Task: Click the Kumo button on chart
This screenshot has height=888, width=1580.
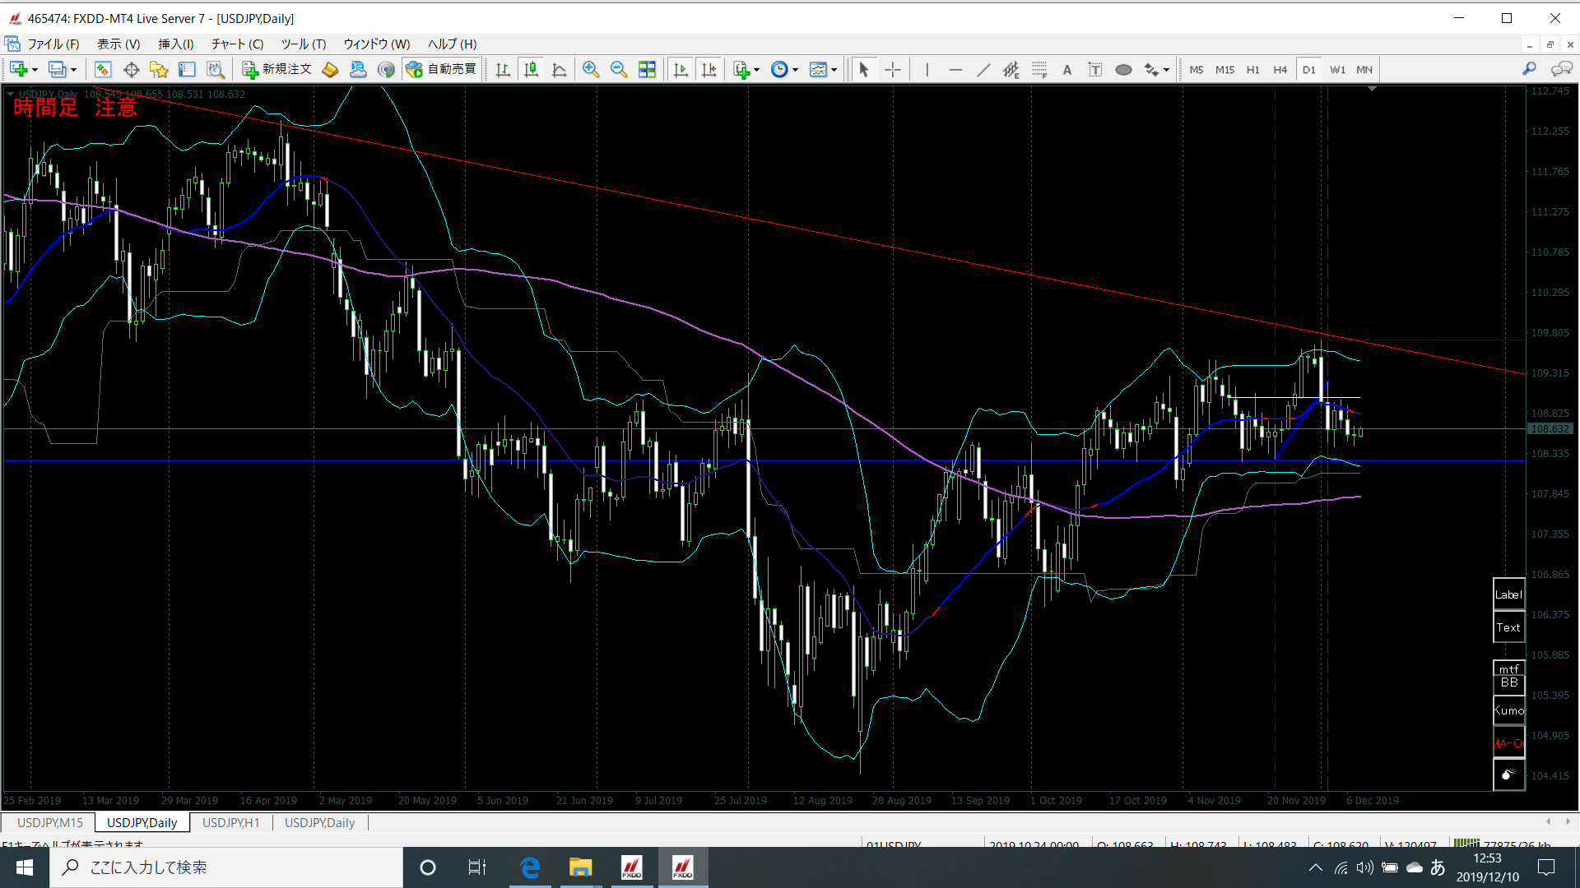Action: pos(1508,710)
